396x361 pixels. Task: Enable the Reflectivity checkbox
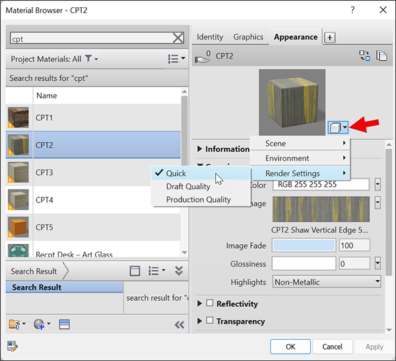point(210,304)
